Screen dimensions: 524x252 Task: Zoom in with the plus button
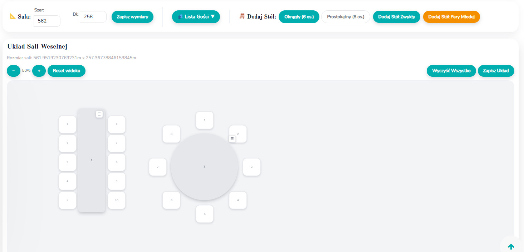(x=39, y=71)
